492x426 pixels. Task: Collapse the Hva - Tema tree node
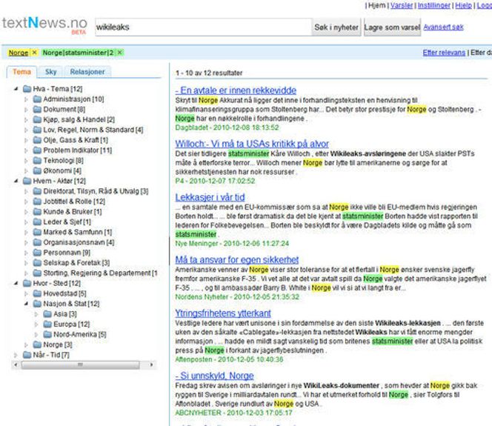tap(16, 89)
